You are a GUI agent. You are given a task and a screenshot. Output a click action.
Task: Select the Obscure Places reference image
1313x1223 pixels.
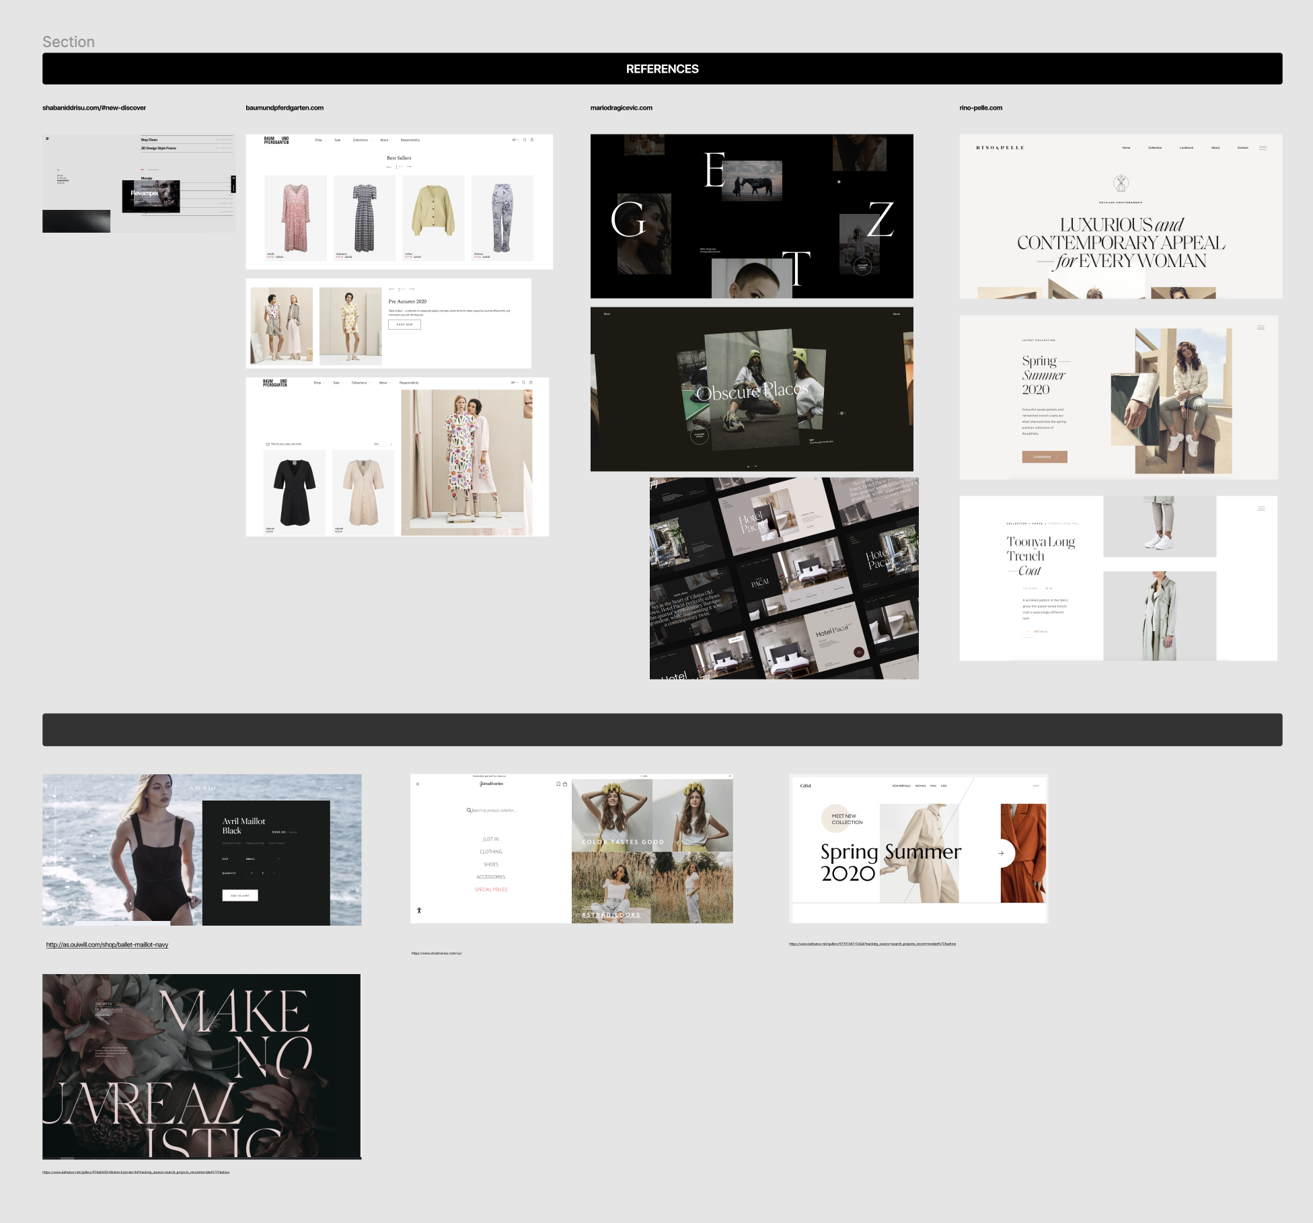751,390
